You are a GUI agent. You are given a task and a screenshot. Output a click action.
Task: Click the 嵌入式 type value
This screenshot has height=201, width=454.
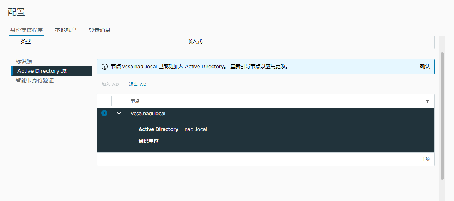(x=194, y=42)
